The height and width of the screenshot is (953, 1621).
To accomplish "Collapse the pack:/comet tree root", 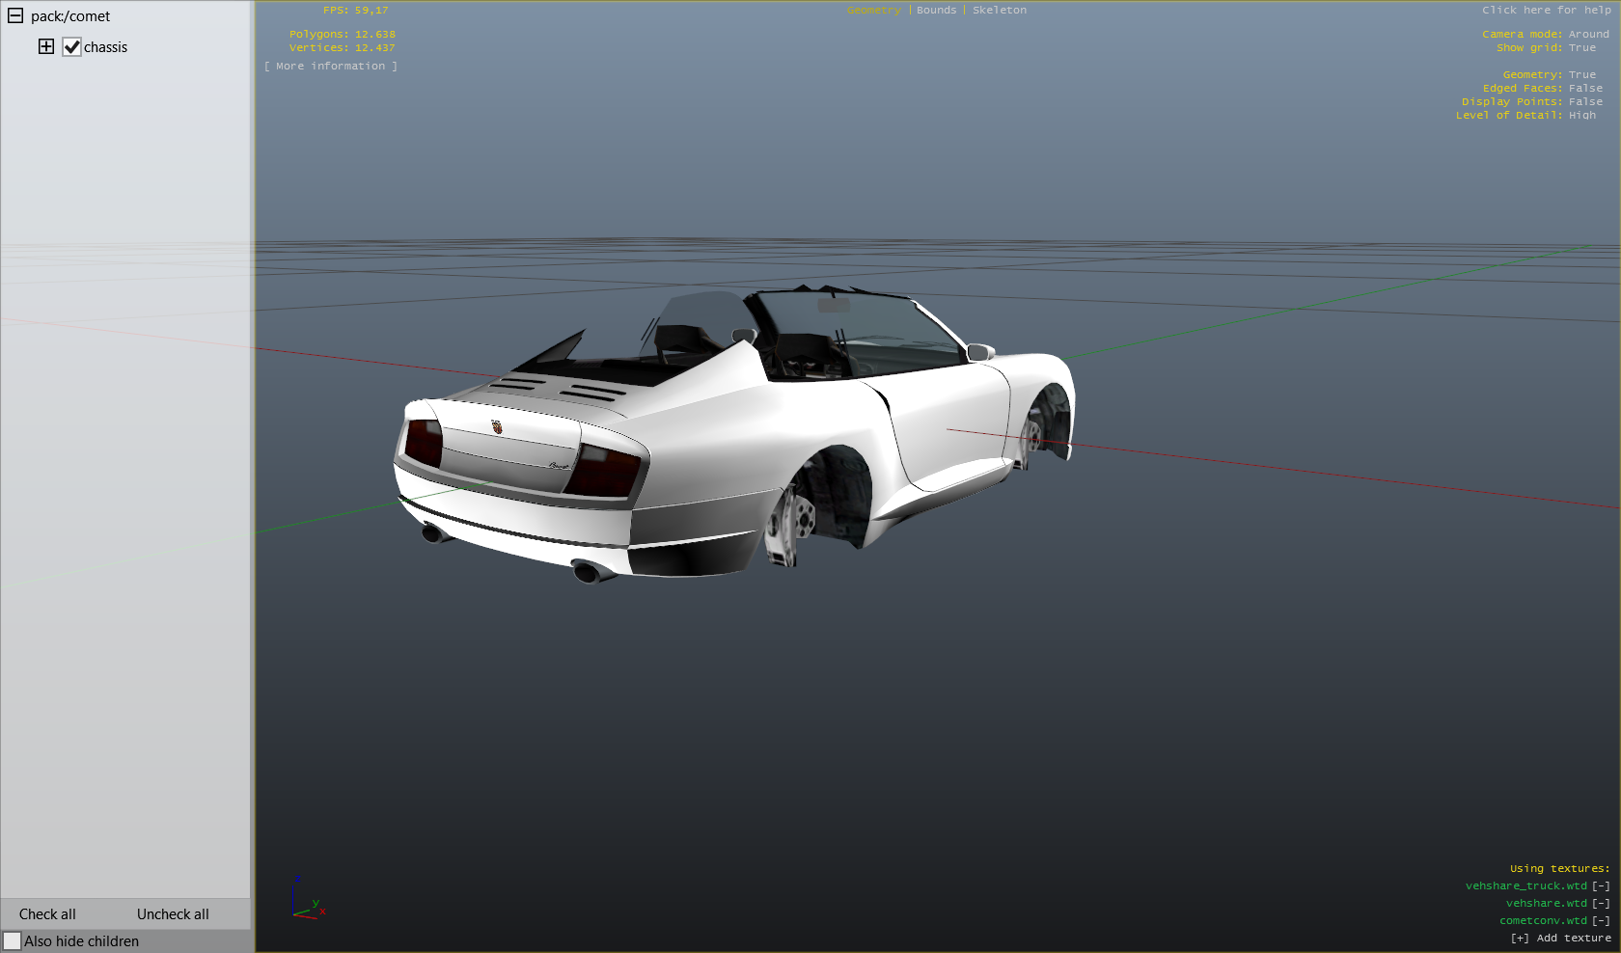I will (x=15, y=16).
